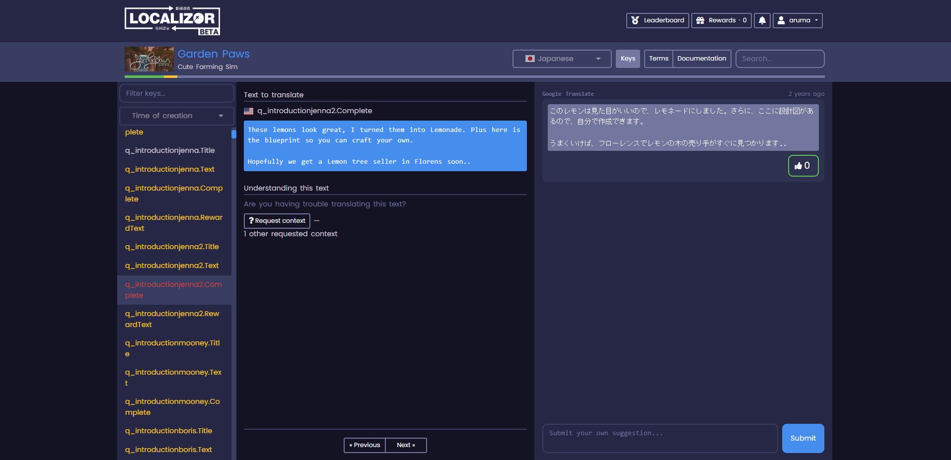951x460 pixels.
Task: Click the translation progress bar
Action: coord(474,76)
